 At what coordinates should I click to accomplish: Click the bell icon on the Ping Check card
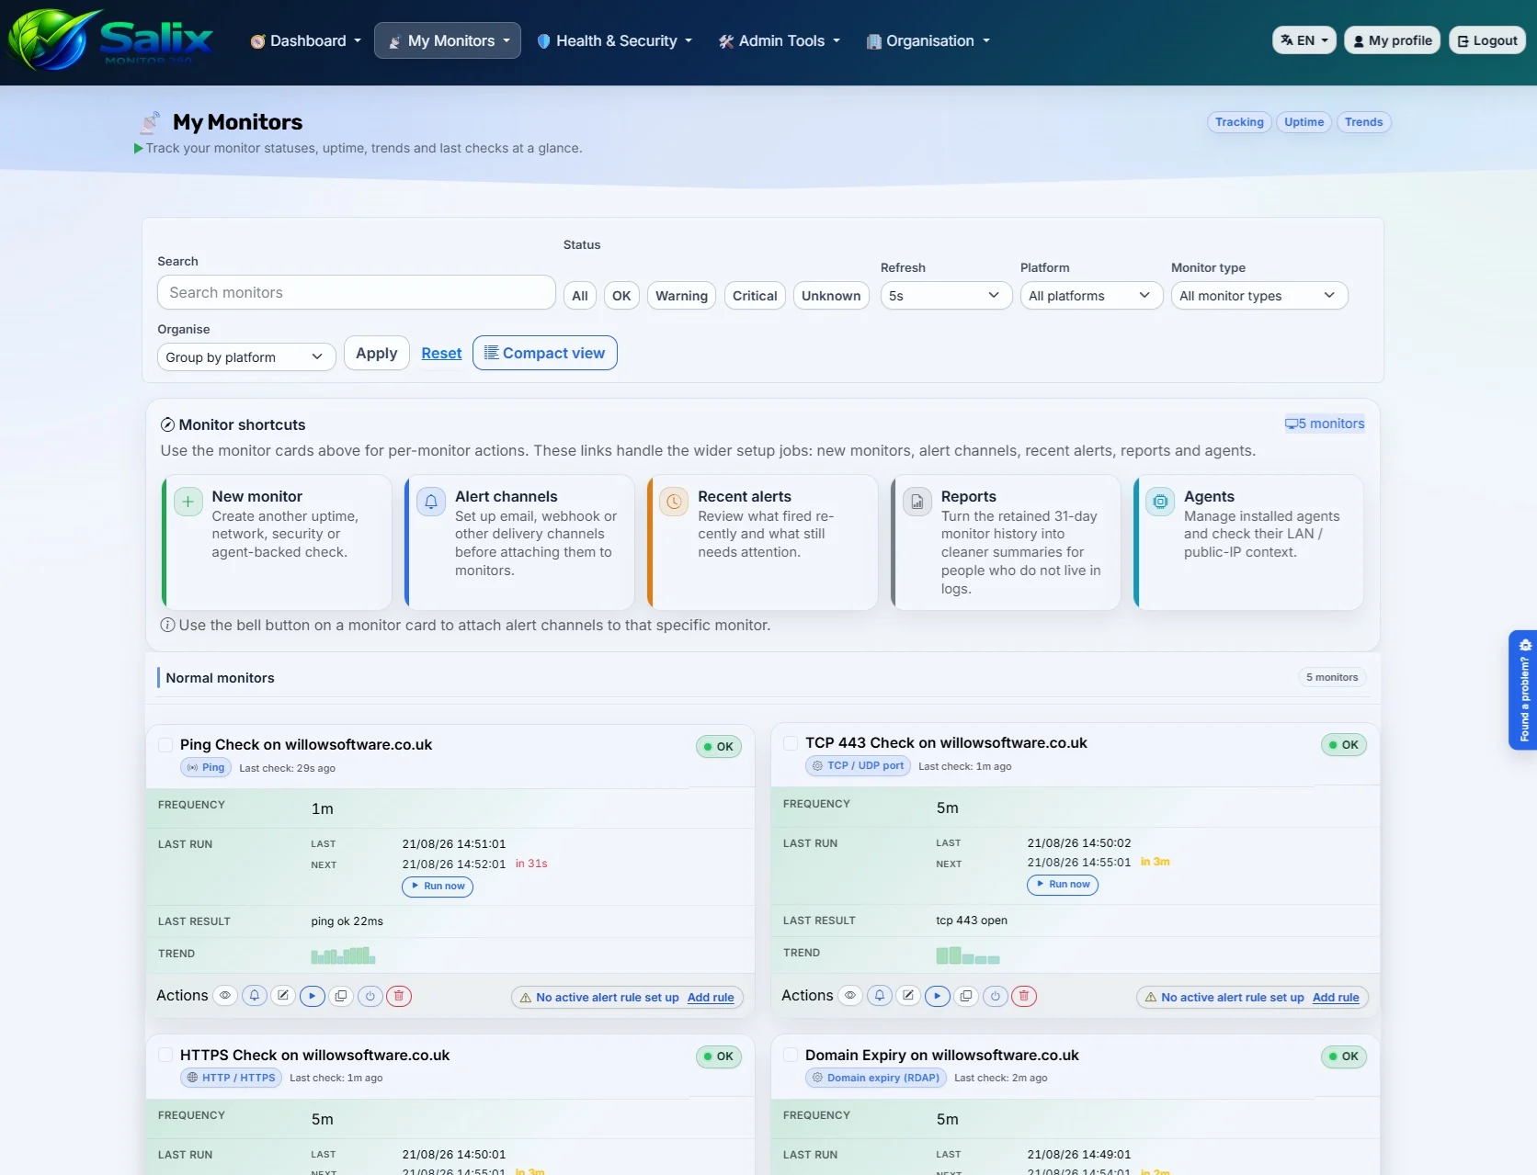pyautogui.click(x=255, y=996)
